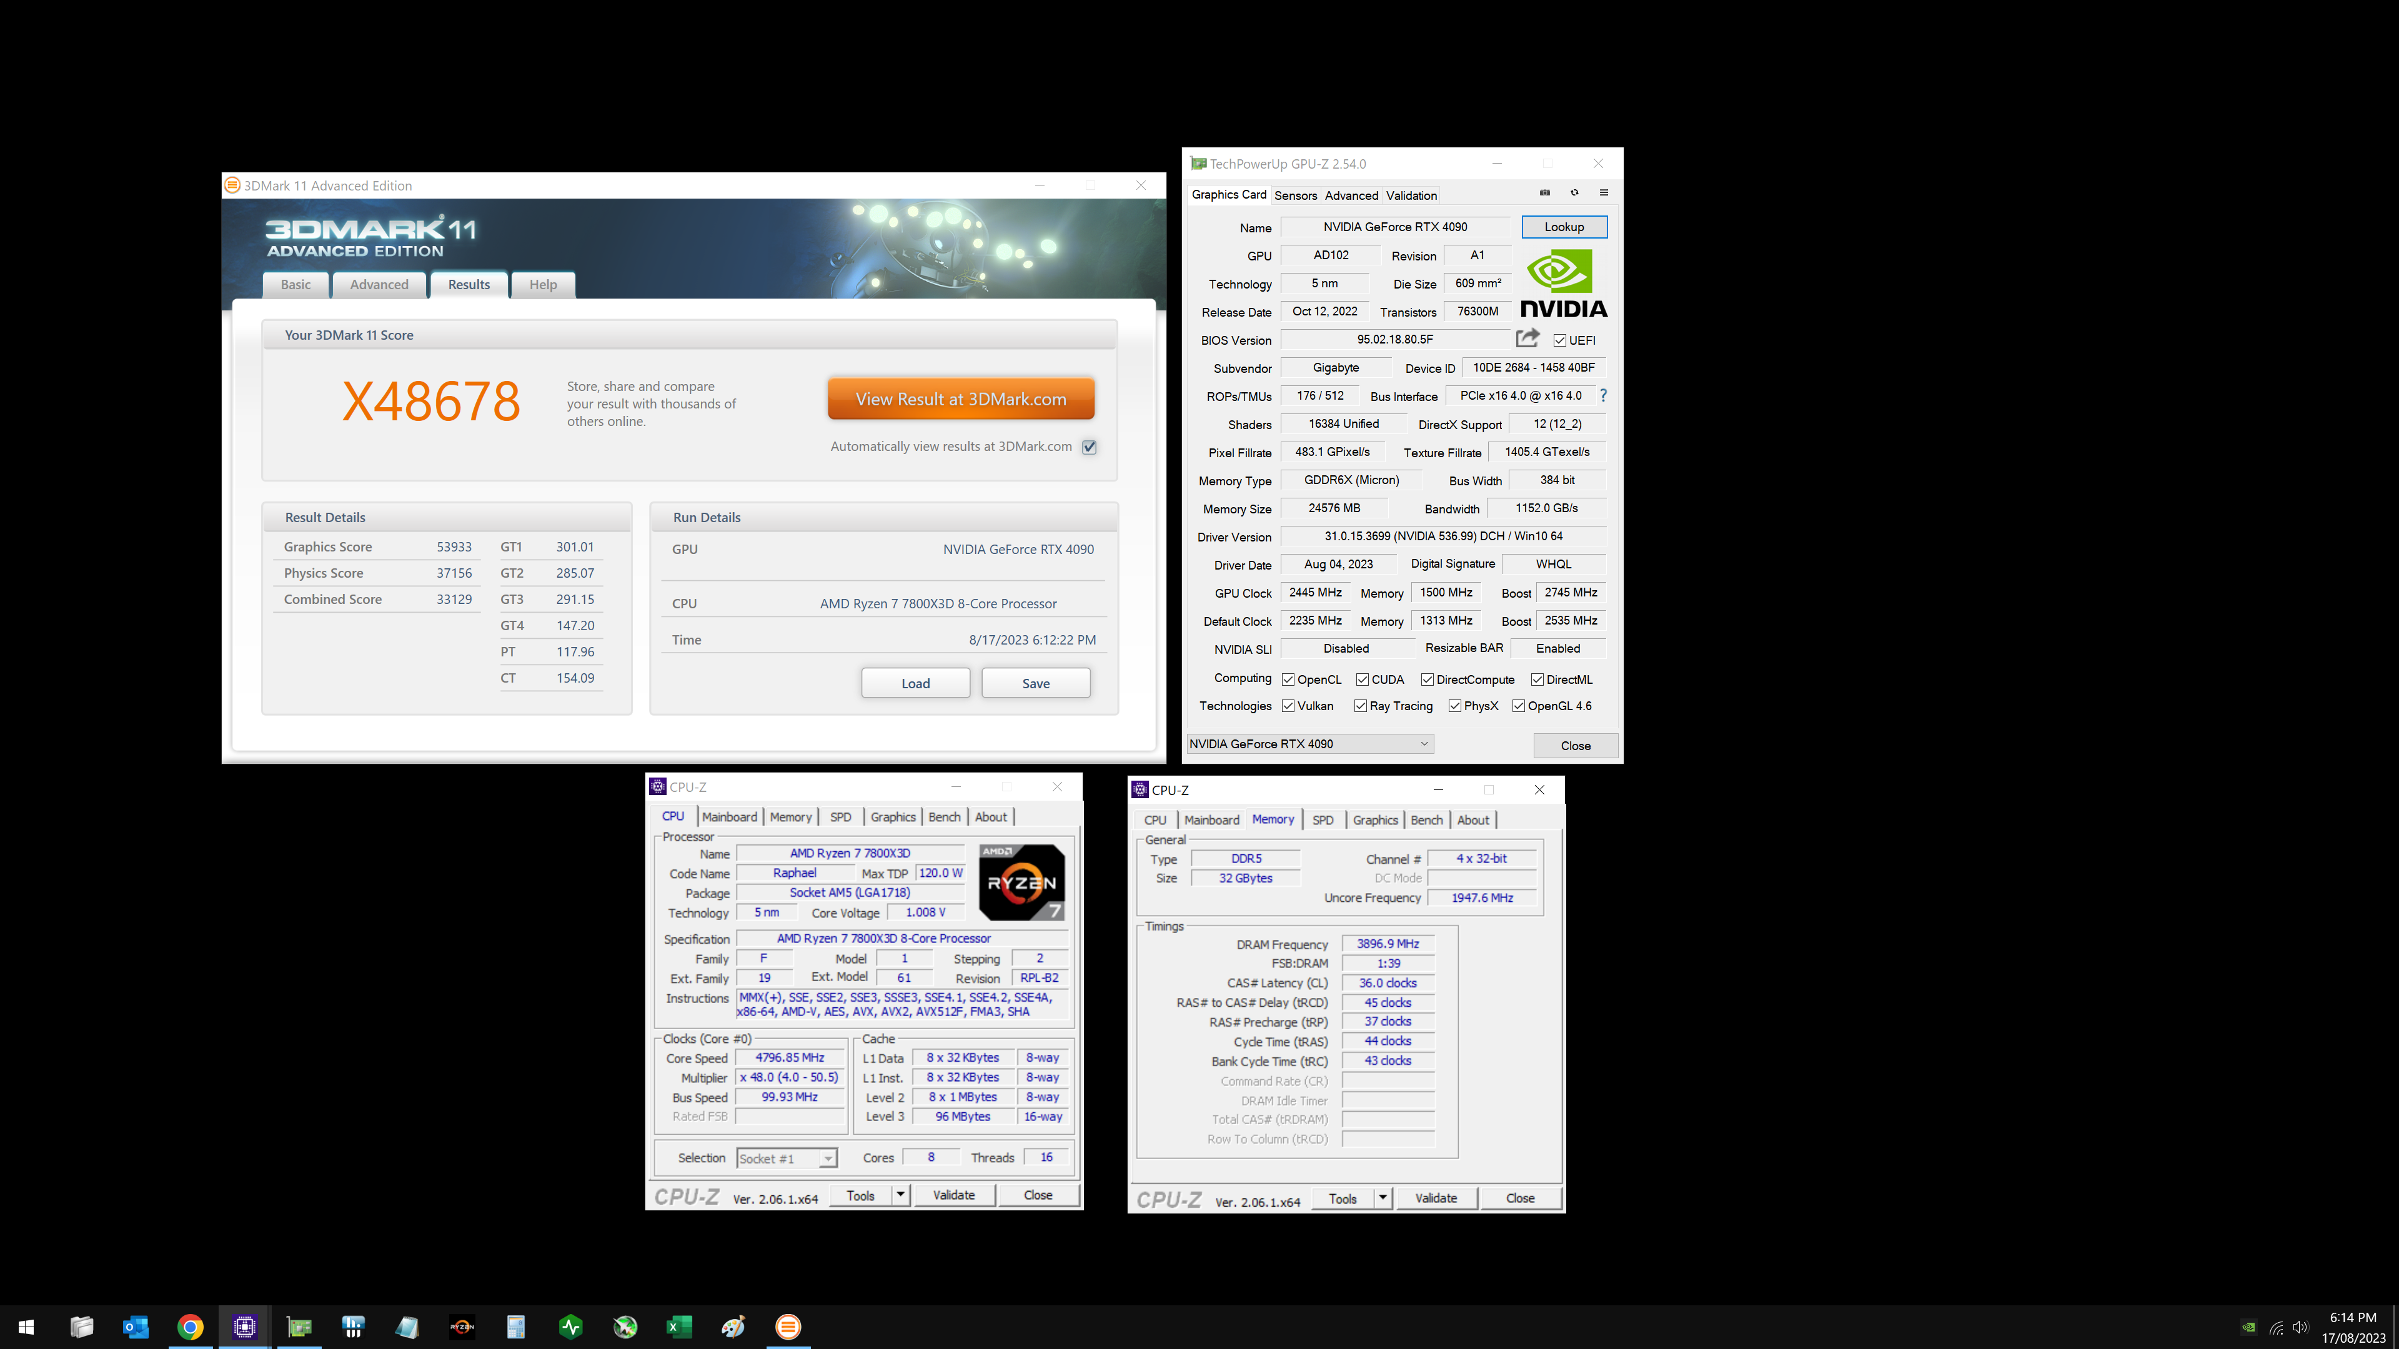Toggle the DirectML checkbox

[x=1537, y=679]
